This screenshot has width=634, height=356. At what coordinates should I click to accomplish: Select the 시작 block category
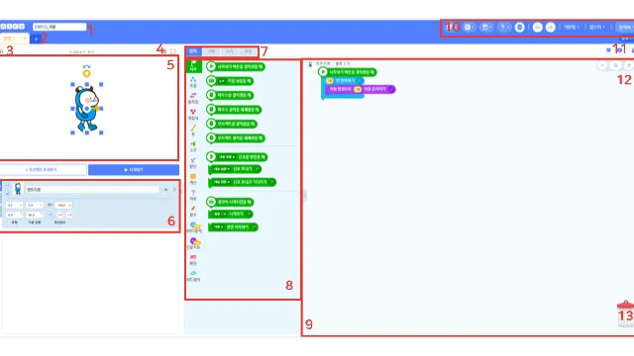[x=194, y=66]
